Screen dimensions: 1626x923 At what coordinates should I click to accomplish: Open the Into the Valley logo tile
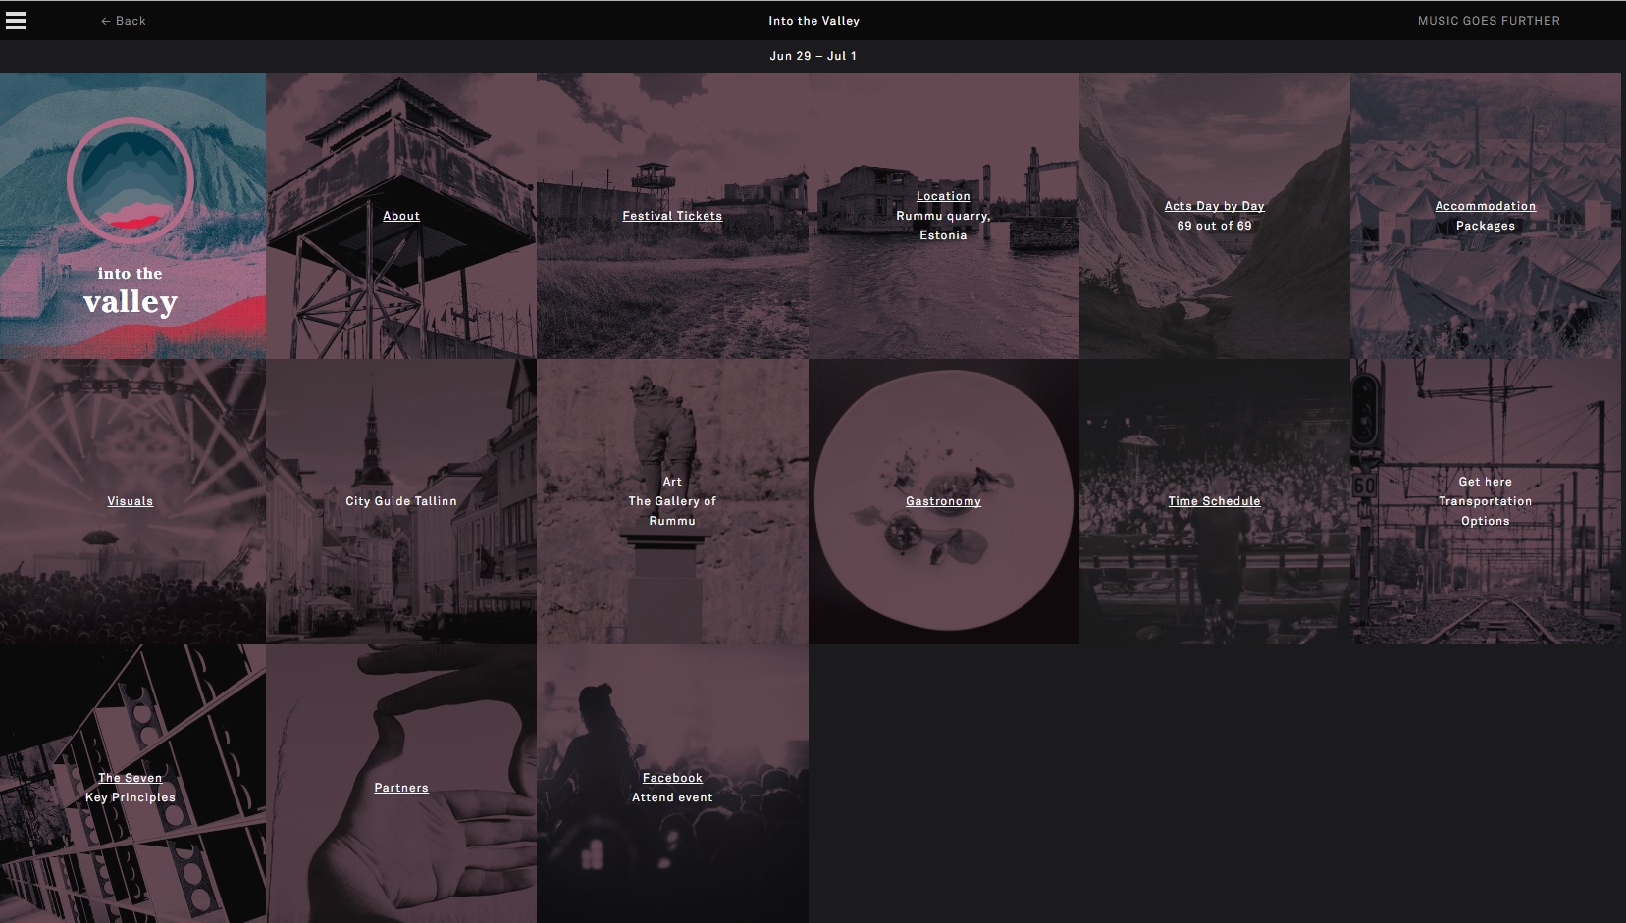(x=132, y=216)
